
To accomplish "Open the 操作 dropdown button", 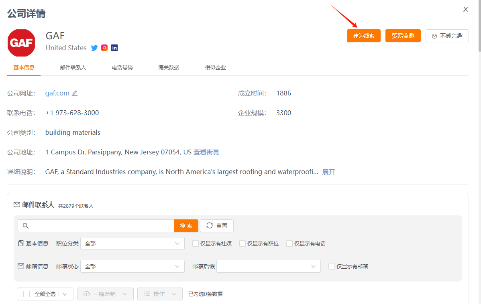I will [x=160, y=294].
